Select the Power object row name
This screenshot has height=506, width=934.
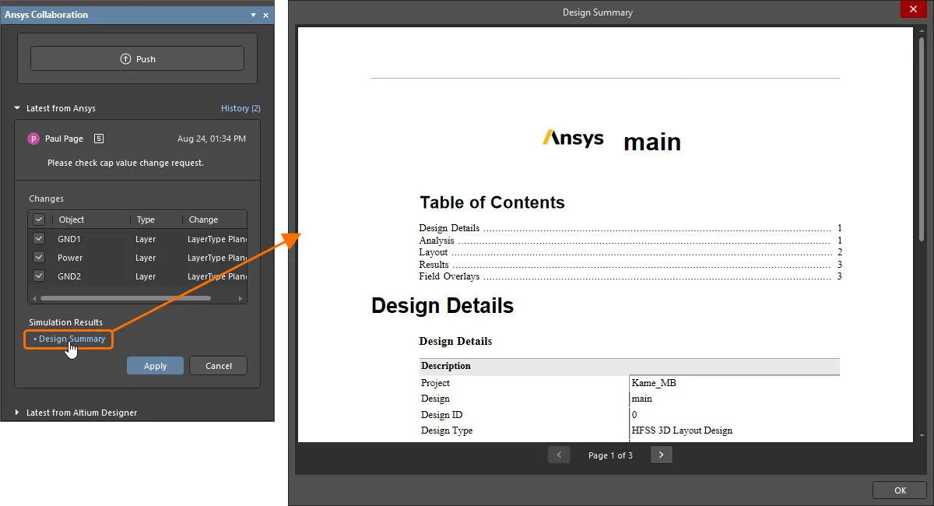pyautogui.click(x=70, y=258)
